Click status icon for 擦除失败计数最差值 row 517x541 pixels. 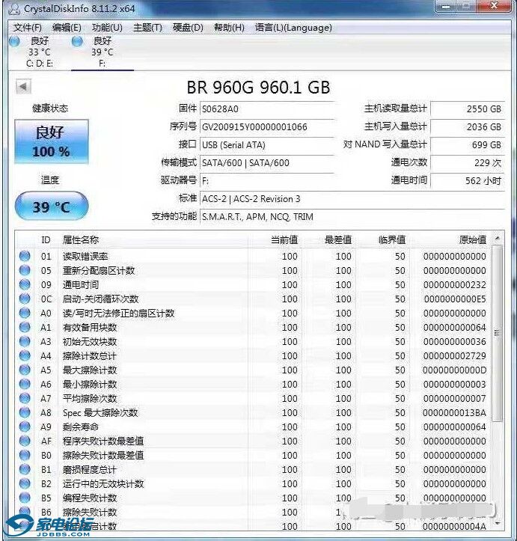25,455
